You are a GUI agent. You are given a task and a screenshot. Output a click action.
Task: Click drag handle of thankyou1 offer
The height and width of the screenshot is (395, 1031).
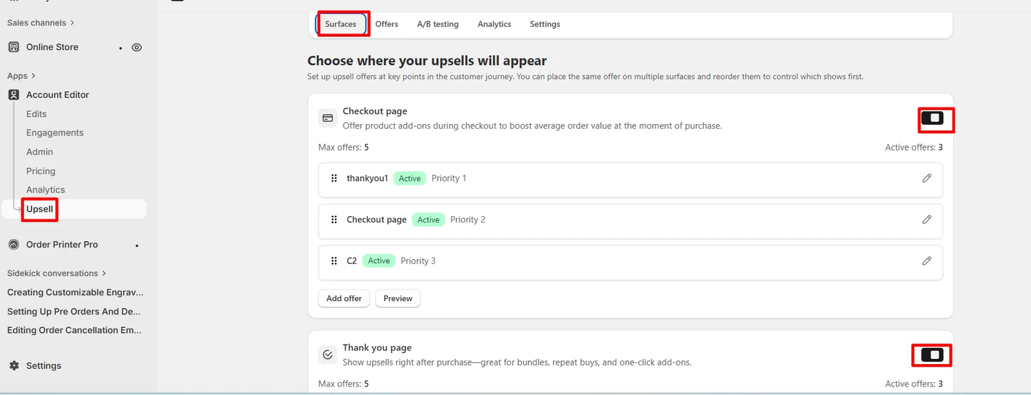pos(334,178)
